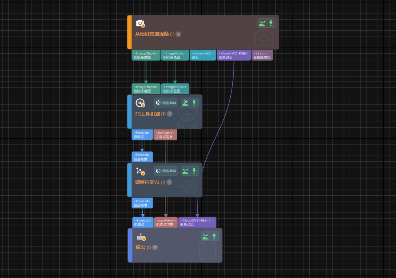396x278 pixels.
Task: Click the camera icon on 从相机获取图像 node
Action: coord(139,23)
